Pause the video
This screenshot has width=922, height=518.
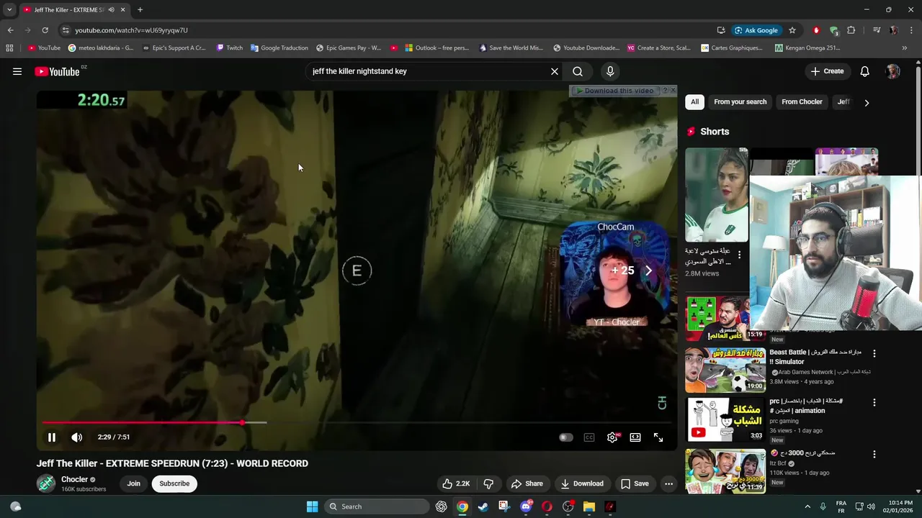point(52,437)
